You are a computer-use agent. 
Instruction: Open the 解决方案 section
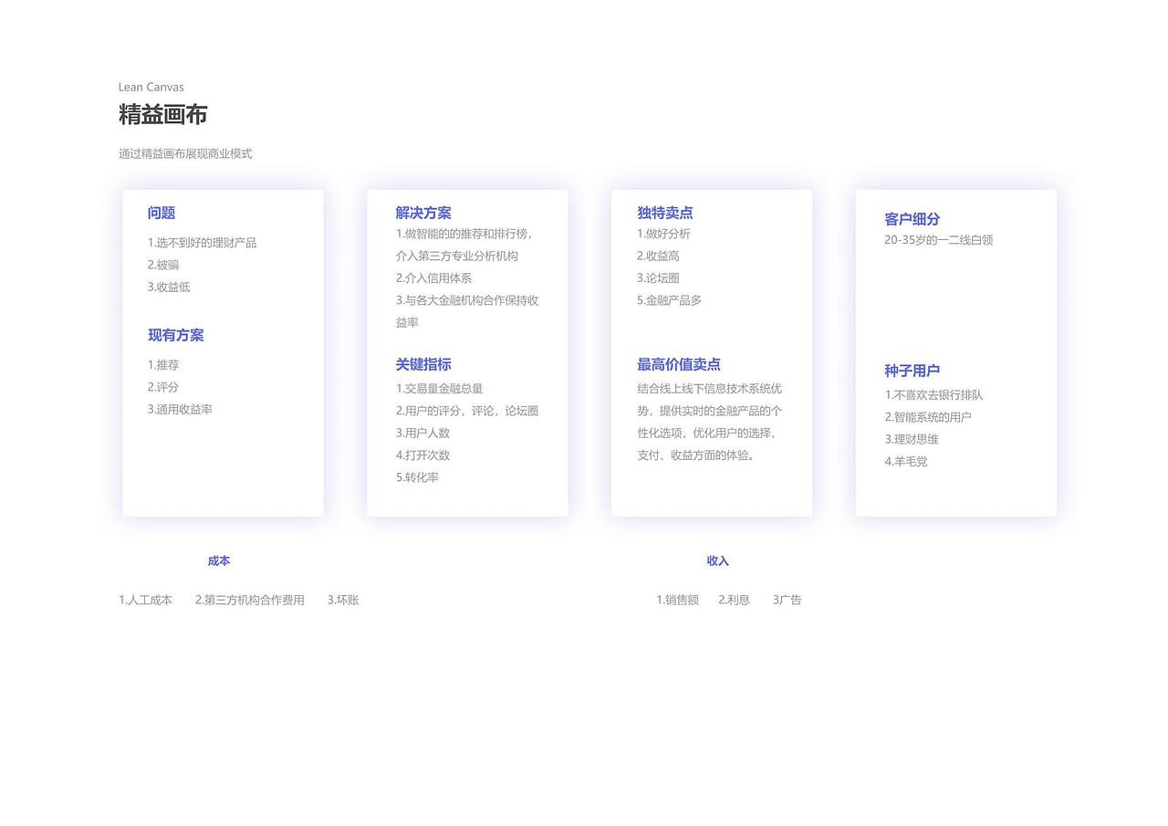tap(422, 213)
